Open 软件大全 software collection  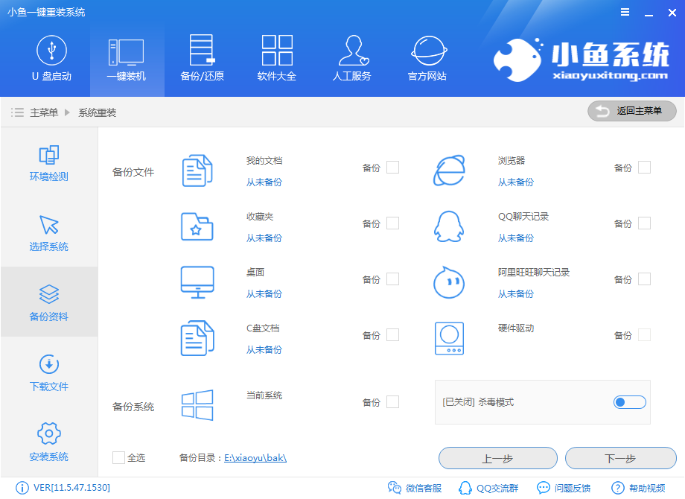click(277, 59)
